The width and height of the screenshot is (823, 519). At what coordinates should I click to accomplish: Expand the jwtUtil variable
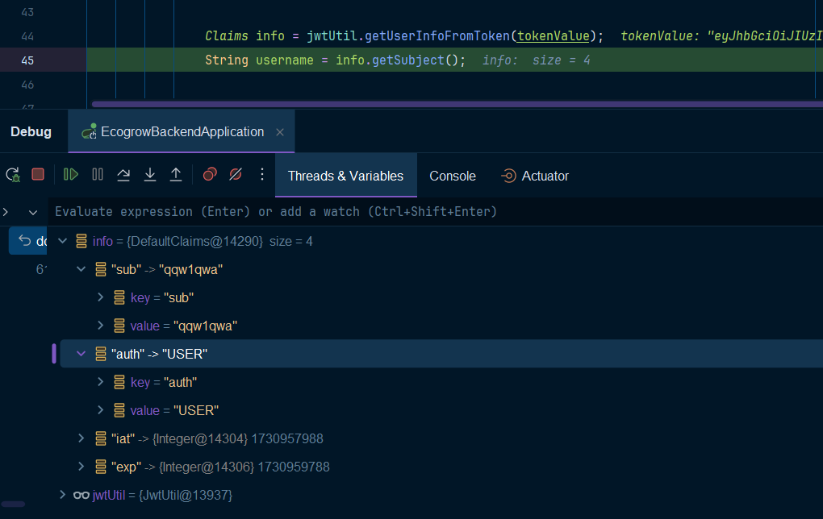point(62,495)
